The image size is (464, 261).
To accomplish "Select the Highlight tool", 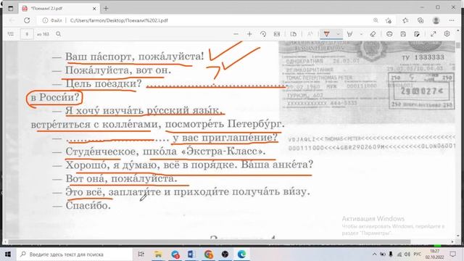I will [349, 34].
